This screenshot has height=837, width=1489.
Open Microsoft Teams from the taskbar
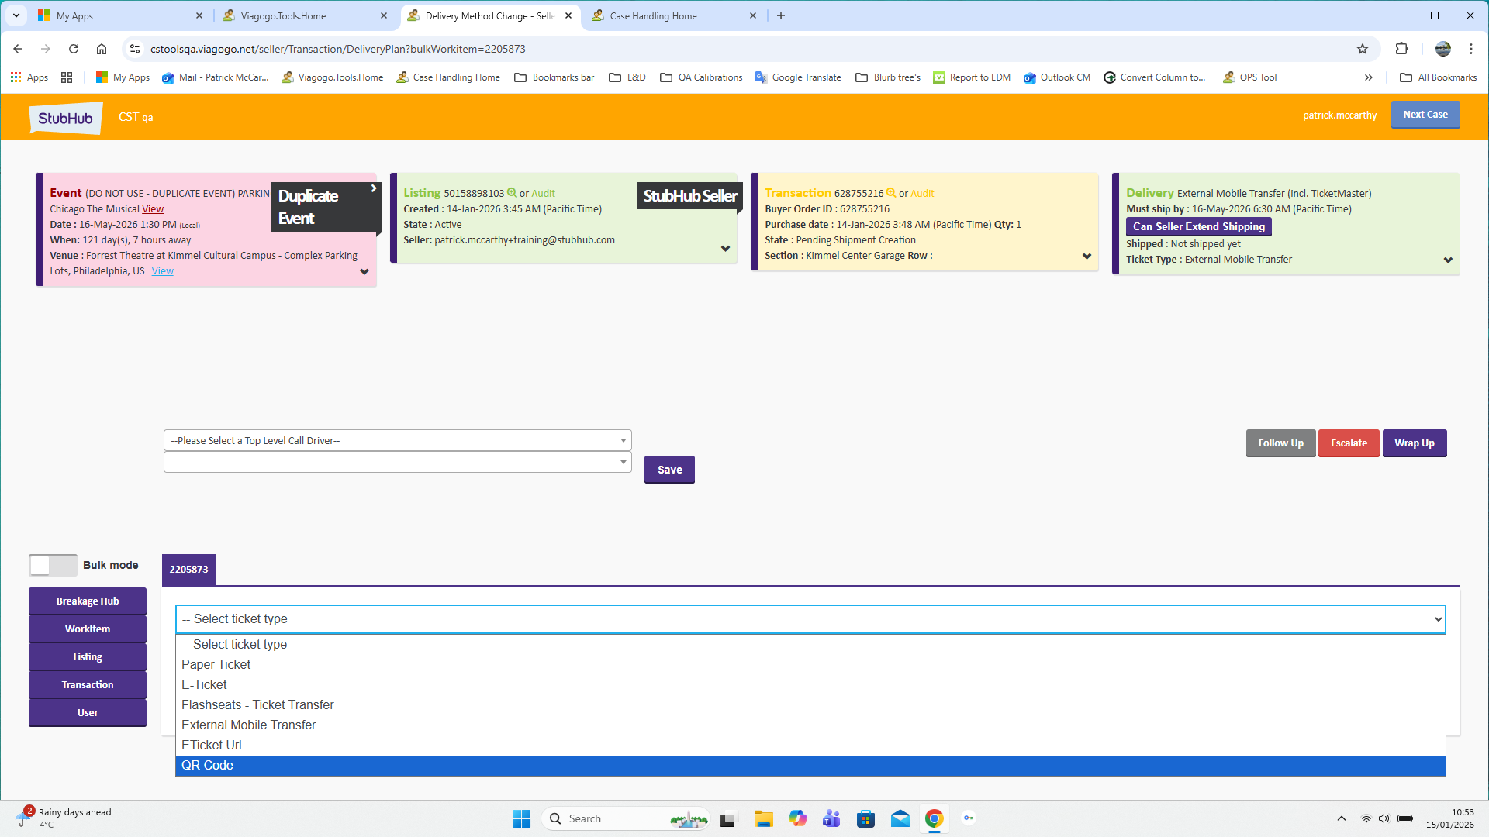(x=831, y=818)
